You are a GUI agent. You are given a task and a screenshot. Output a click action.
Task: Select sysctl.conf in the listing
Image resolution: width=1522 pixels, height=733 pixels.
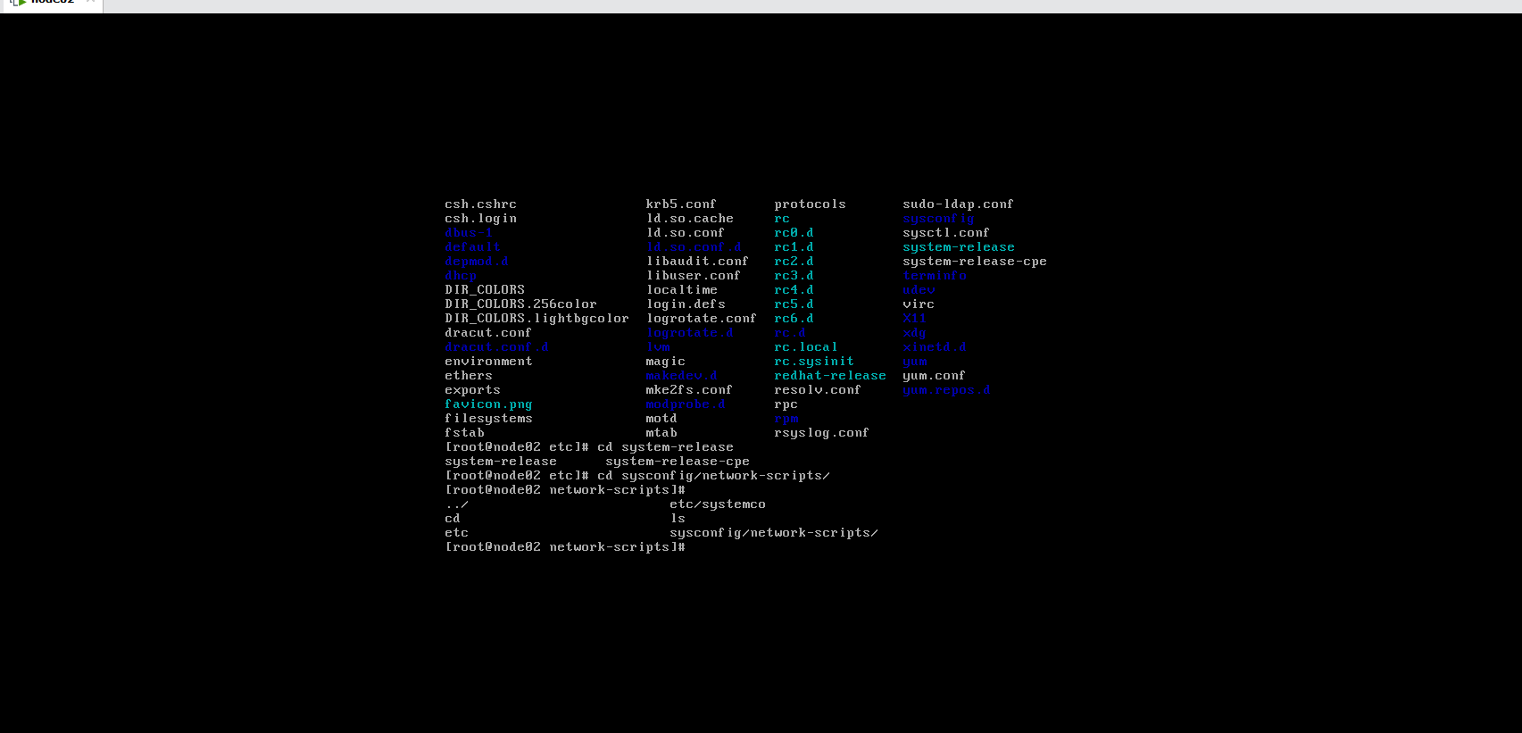click(x=946, y=233)
